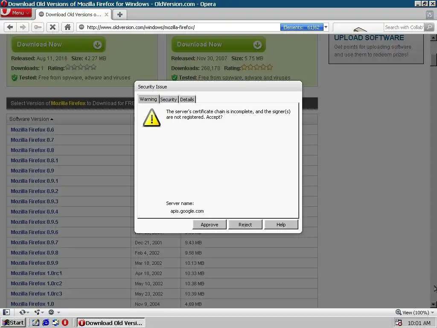Image resolution: width=437 pixels, height=328 pixels.
Task: Click the site badge icon in address bar
Action: click(x=82, y=27)
